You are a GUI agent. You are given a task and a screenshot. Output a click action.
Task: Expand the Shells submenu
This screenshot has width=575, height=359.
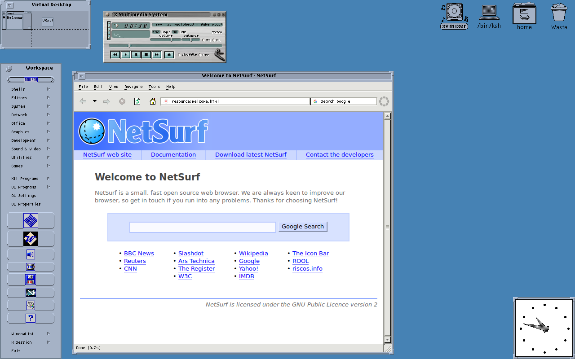pyautogui.click(x=31, y=89)
